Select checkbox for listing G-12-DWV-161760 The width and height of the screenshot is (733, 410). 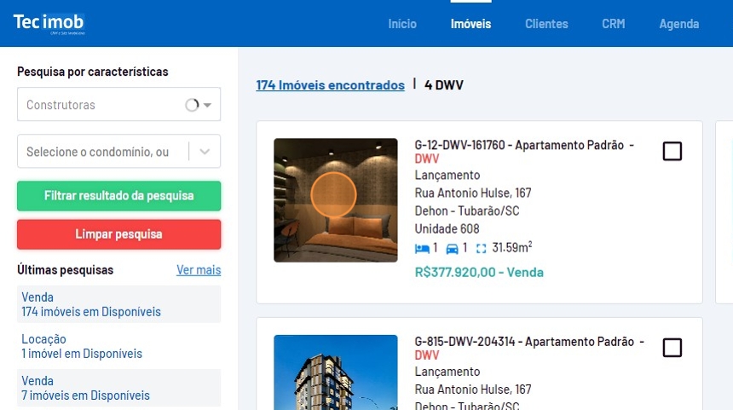click(672, 152)
